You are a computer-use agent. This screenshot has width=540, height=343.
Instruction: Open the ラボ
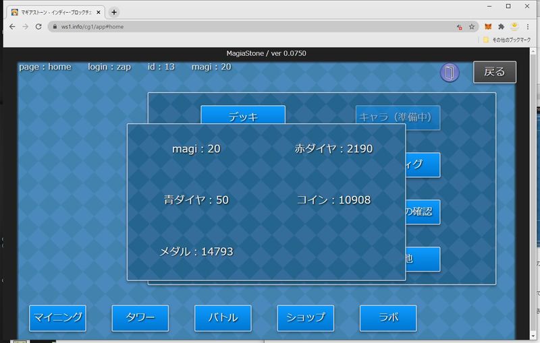coord(387,318)
